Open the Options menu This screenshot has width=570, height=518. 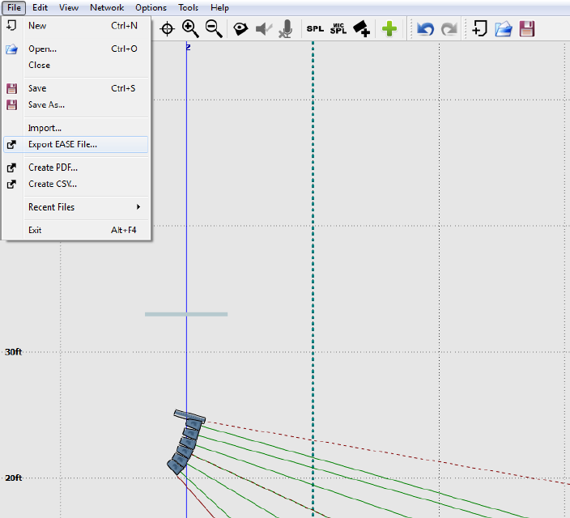151,7
